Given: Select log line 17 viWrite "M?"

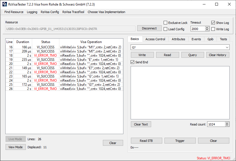Looking at the screenshot, I should click(x=64, y=51).
